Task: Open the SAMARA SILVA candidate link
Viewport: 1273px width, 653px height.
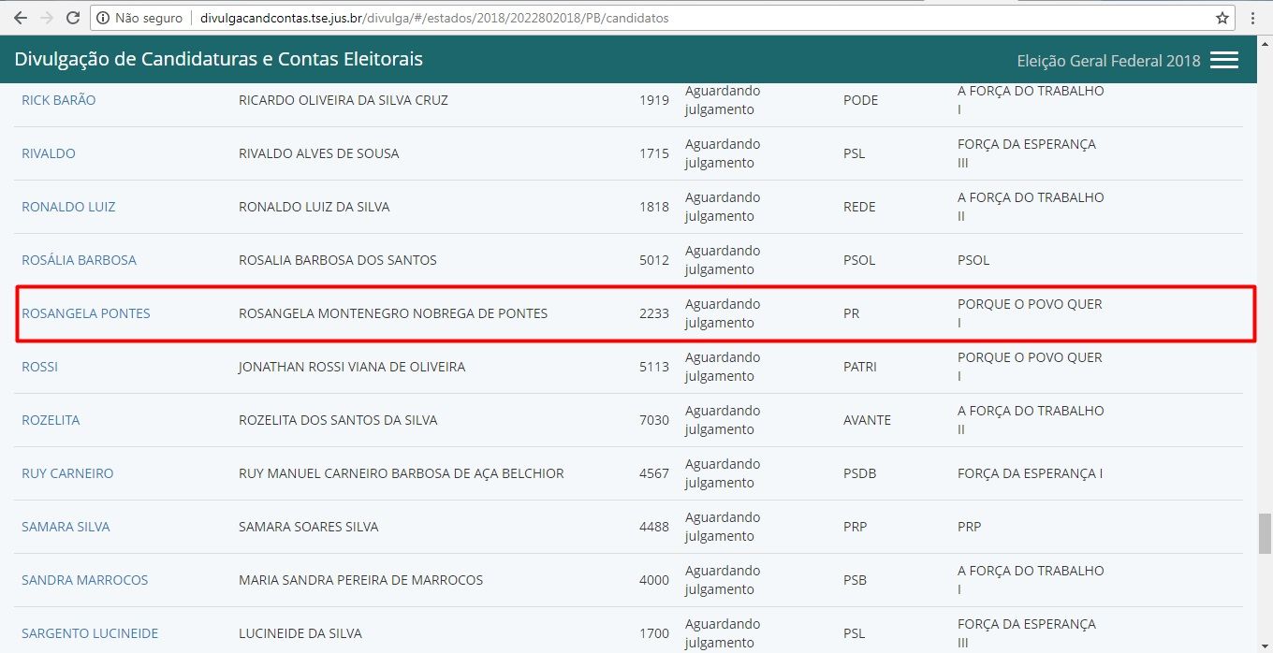Action: coord(66,527)
